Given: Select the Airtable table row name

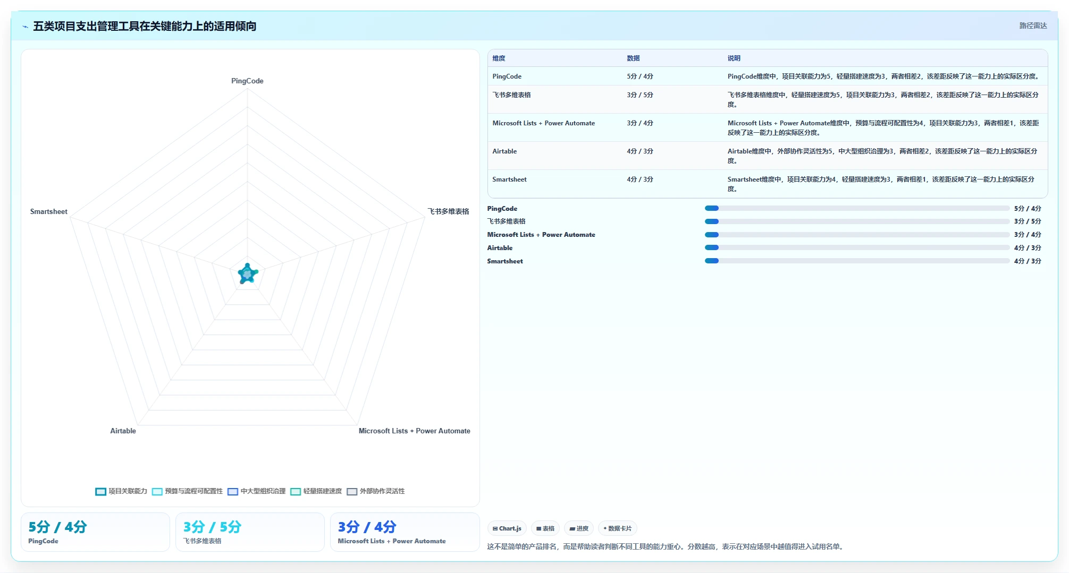Looking at the screenshot, I should (x=504, y=151).
